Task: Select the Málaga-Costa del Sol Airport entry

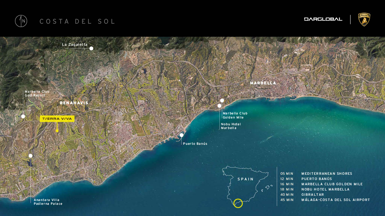Action: tap(325, 200)
